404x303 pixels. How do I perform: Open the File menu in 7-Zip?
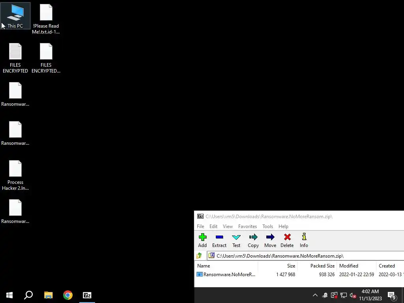tap(200, 226)
